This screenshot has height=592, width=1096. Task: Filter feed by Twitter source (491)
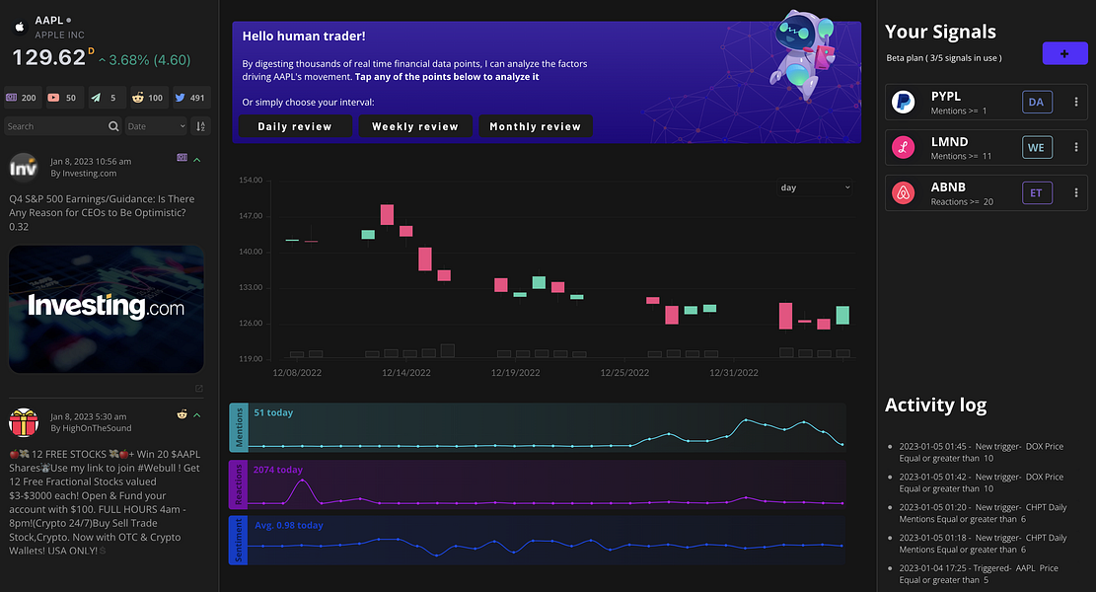point(190,98)
